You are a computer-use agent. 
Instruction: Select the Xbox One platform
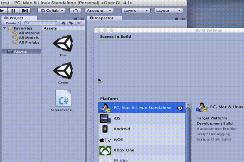(142, 150)
